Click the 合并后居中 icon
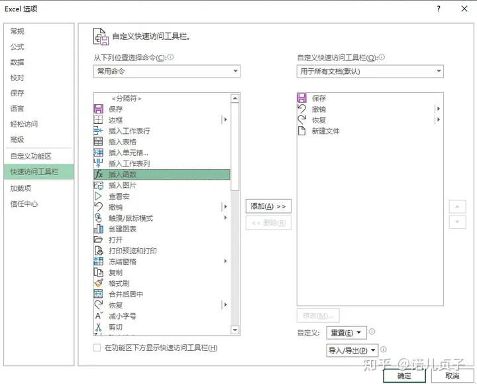477x384 pixels. tap(98, 294)
